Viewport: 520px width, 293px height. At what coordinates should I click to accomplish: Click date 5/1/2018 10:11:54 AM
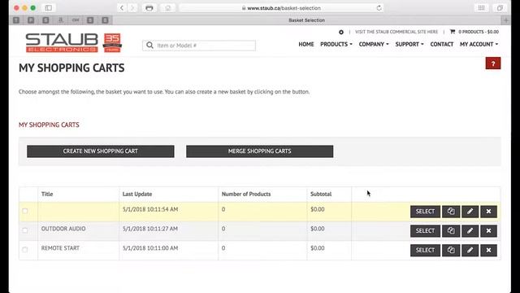tap(150, 209)
